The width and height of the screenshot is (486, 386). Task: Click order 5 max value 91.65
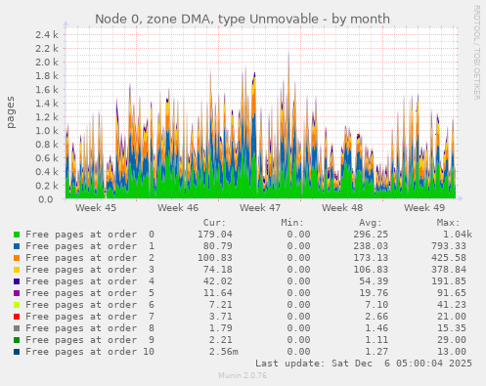452,293
